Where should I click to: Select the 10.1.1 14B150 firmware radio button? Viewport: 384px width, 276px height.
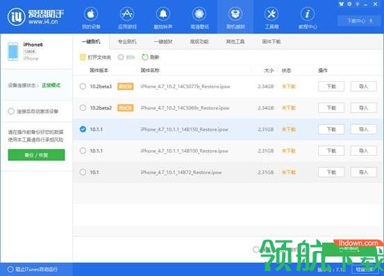83,129
